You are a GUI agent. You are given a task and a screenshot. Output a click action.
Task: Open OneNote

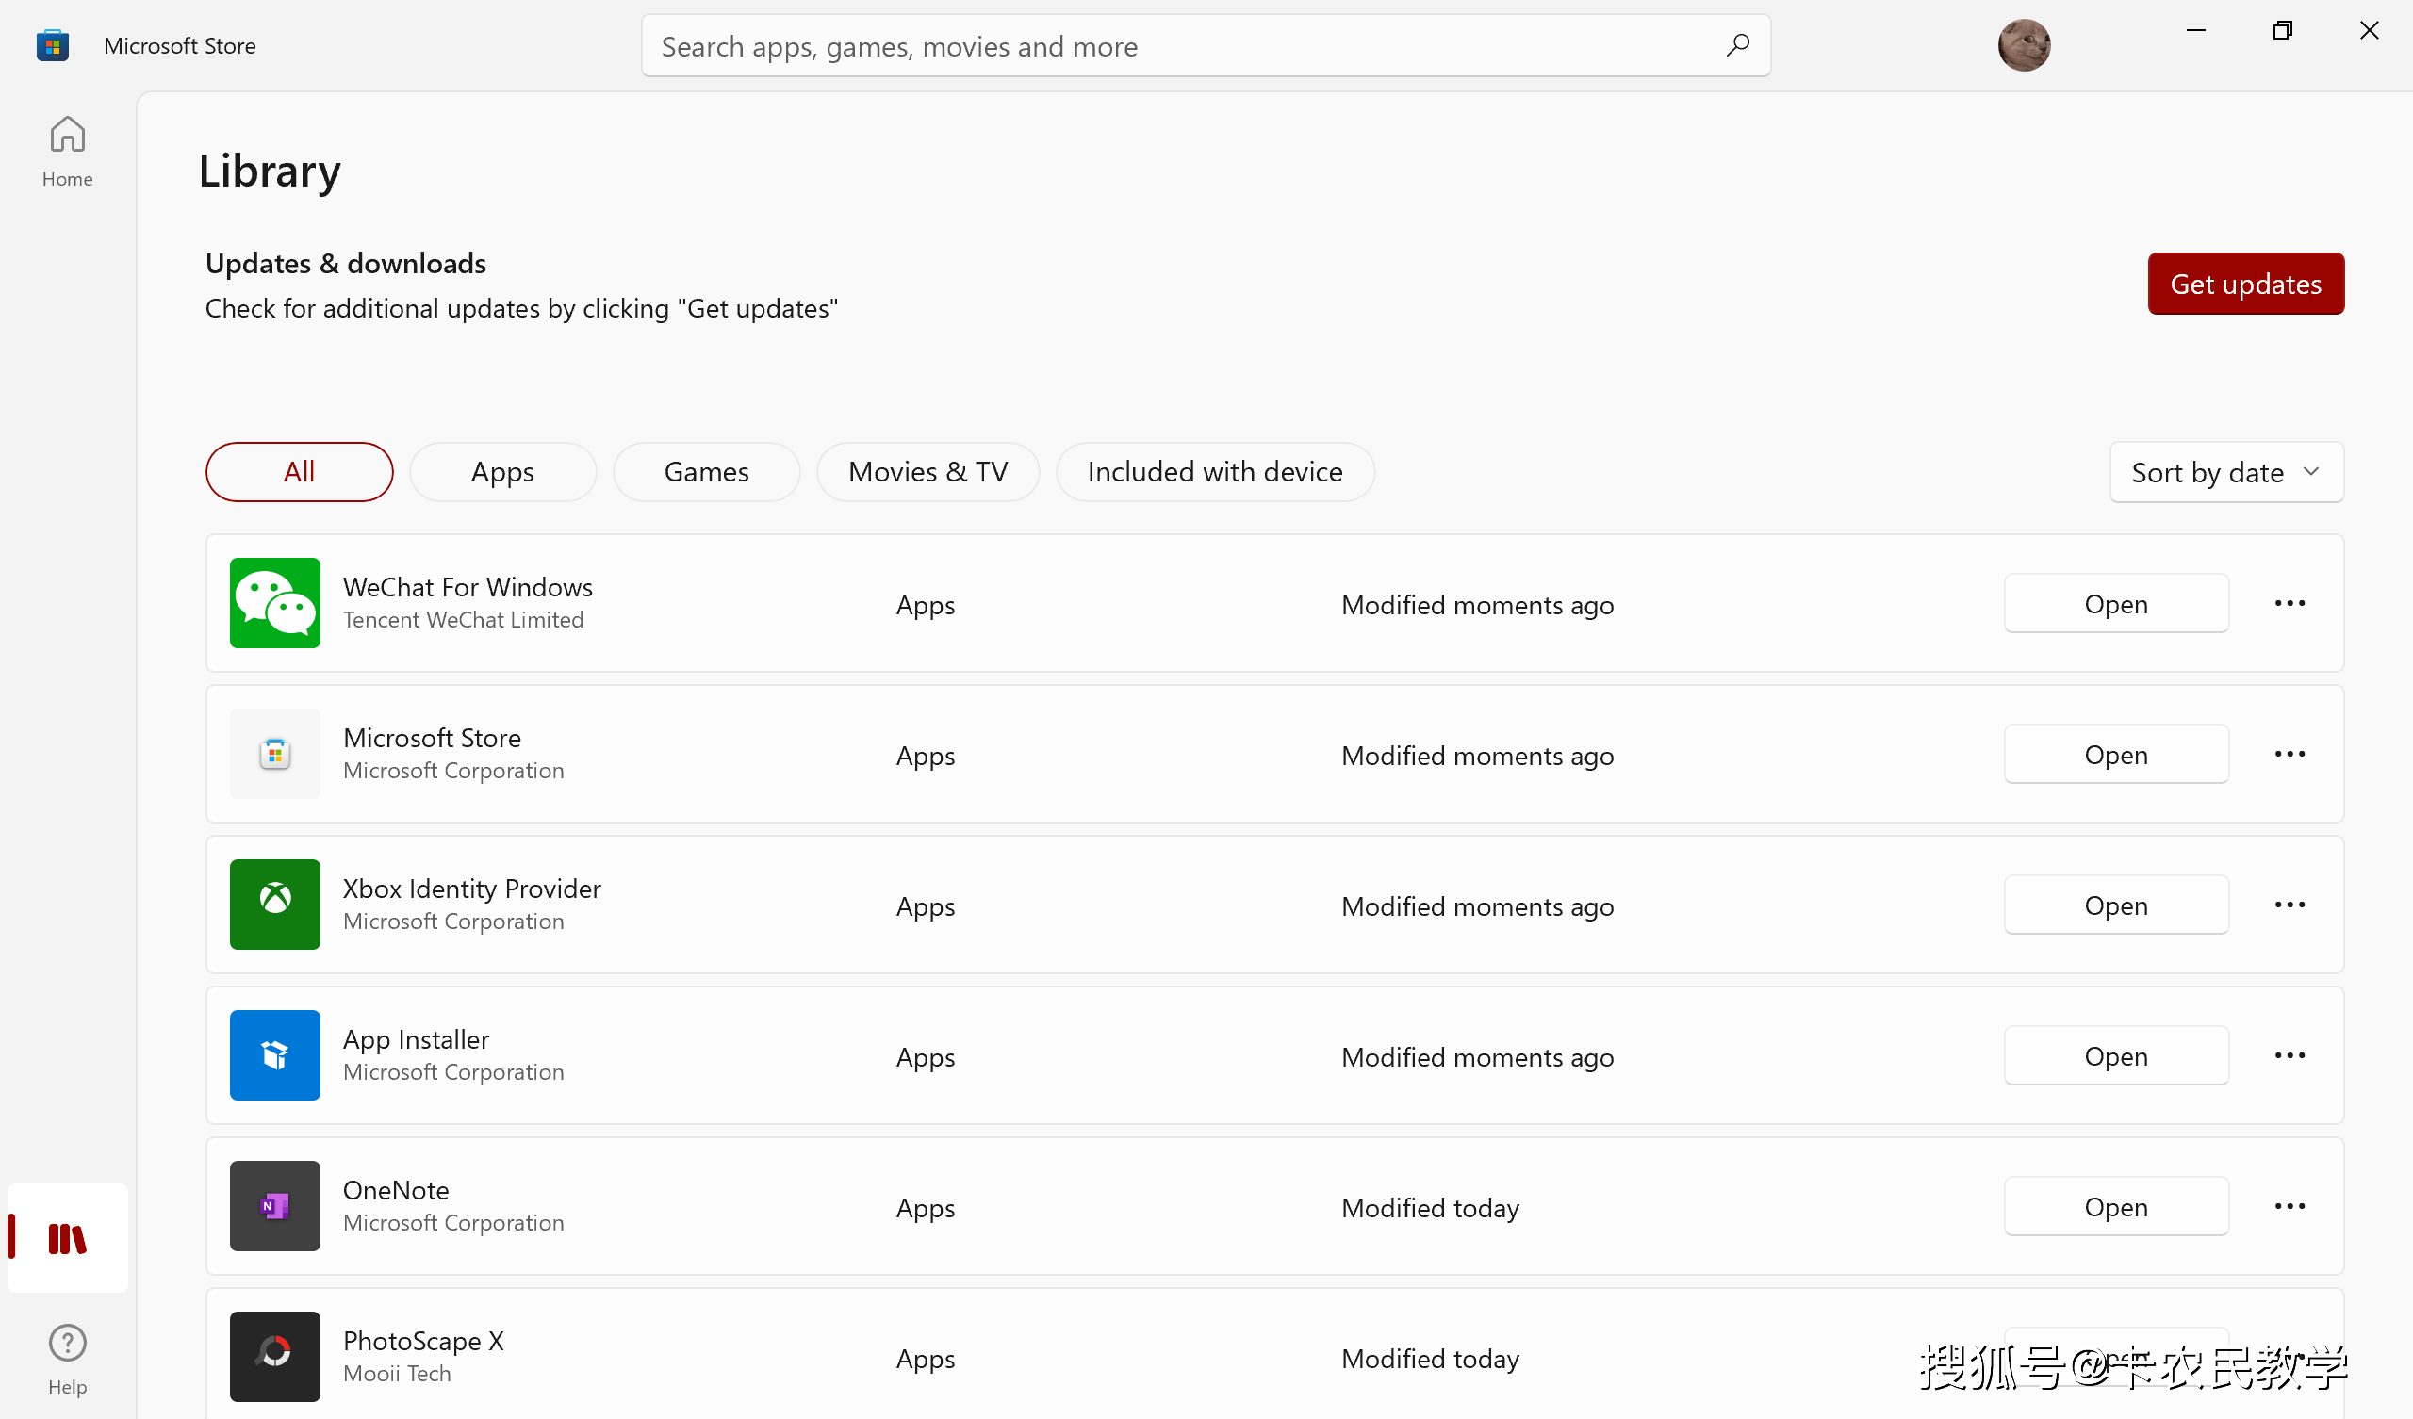point(2116,1206)
